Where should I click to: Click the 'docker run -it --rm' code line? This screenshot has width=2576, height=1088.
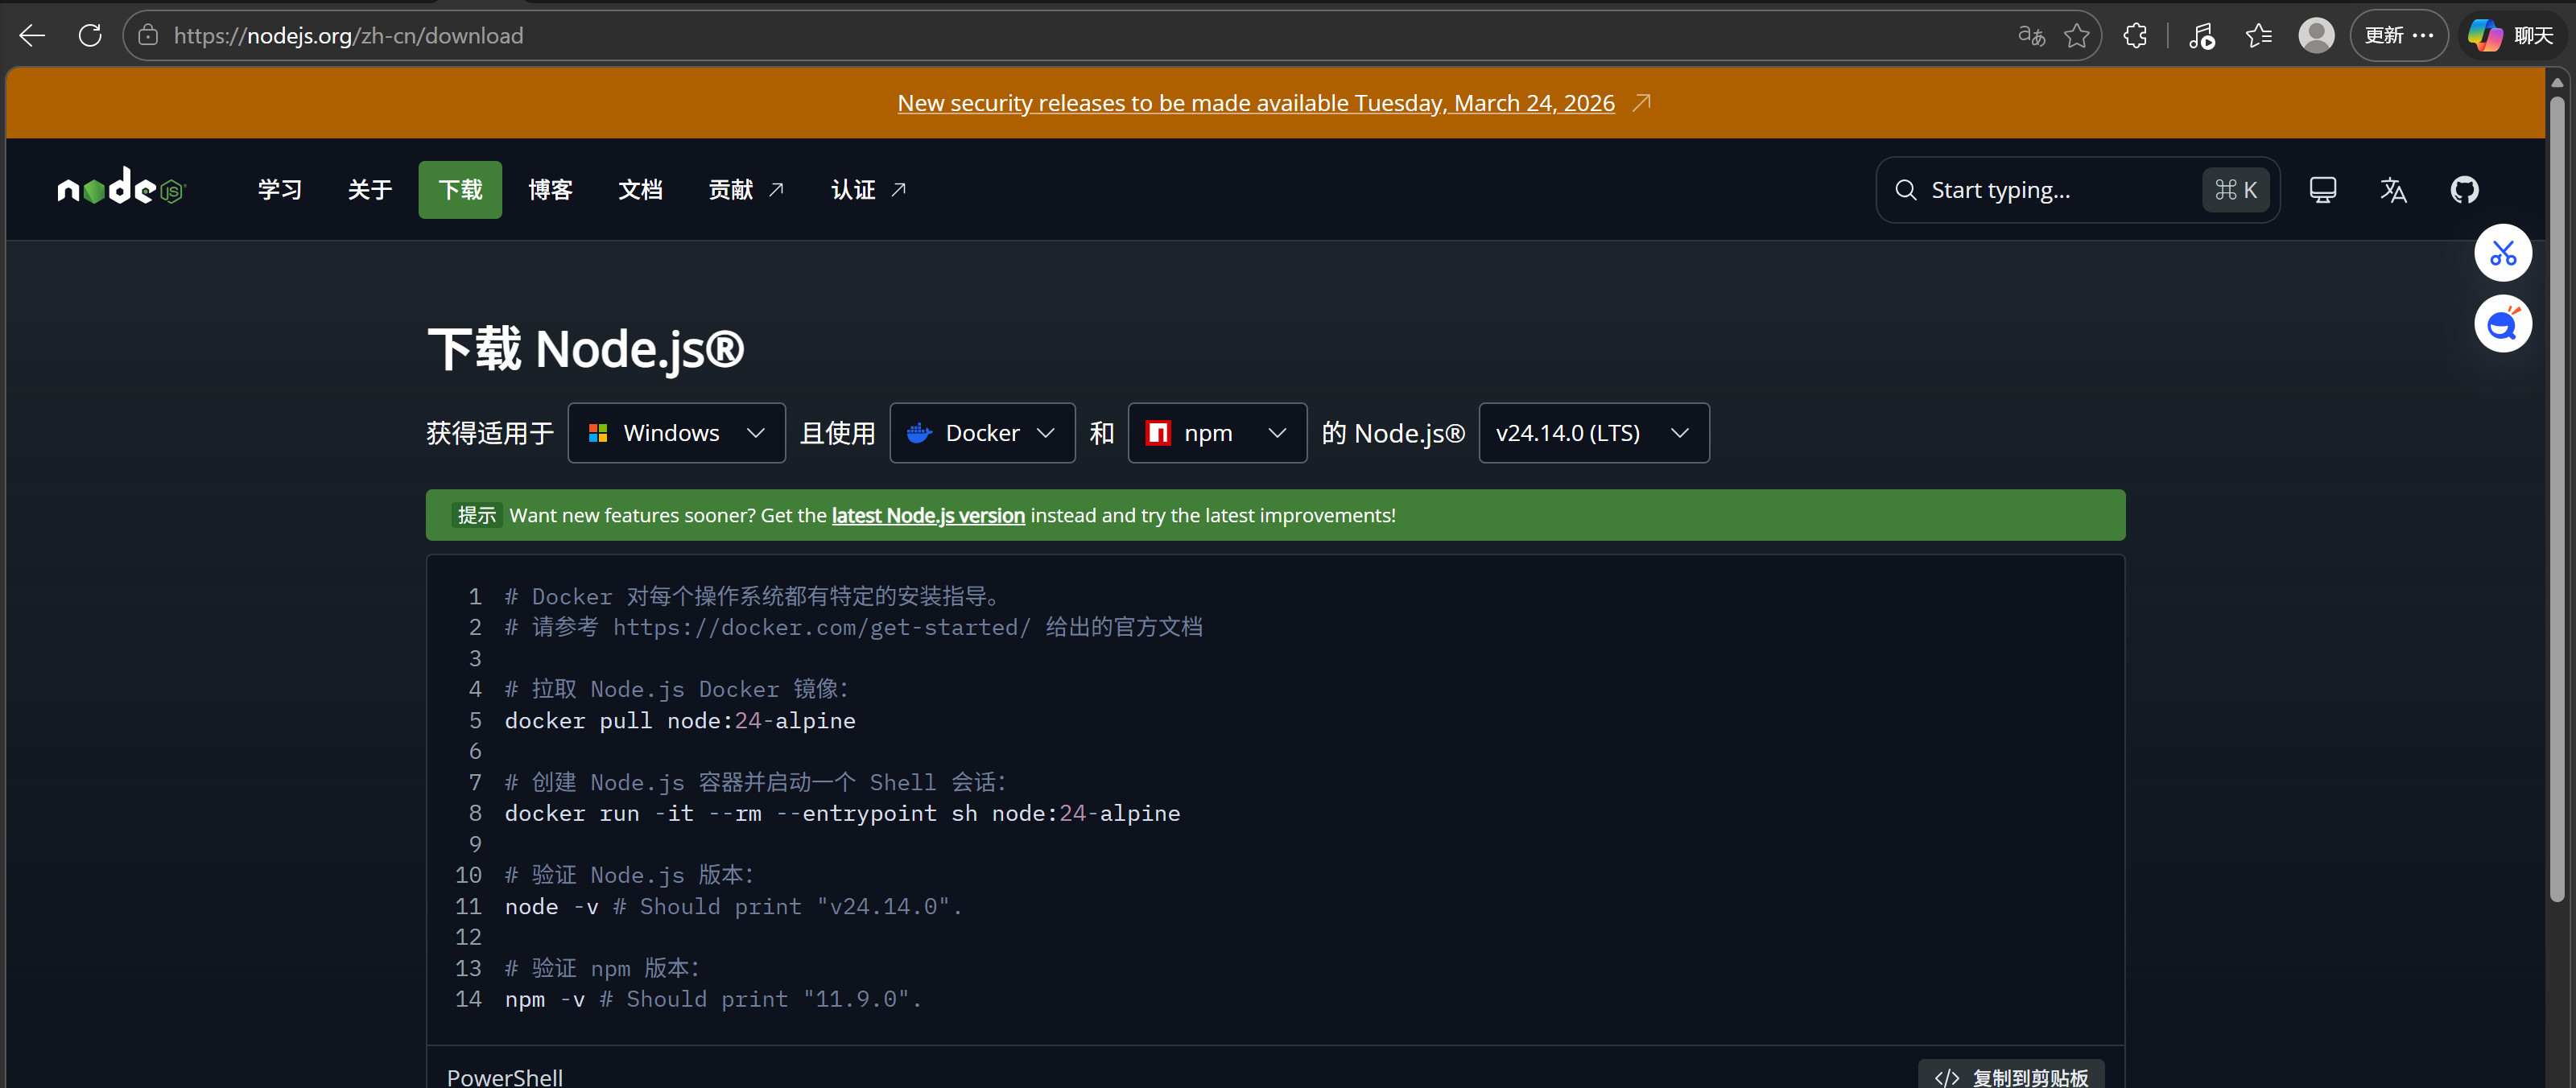(x=842, y=814)
